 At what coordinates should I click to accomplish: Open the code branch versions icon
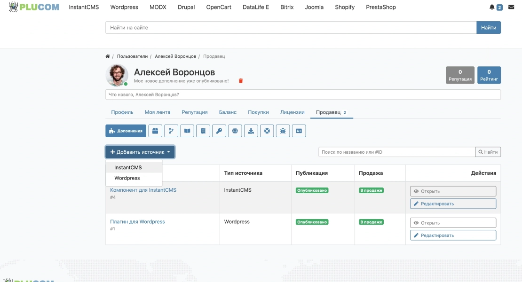click(171, 131)
